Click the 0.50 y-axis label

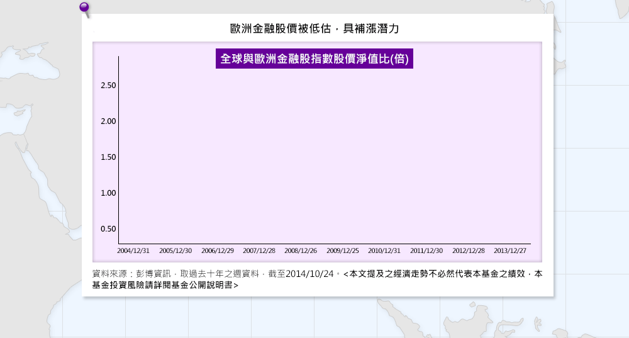coord(108,228)
